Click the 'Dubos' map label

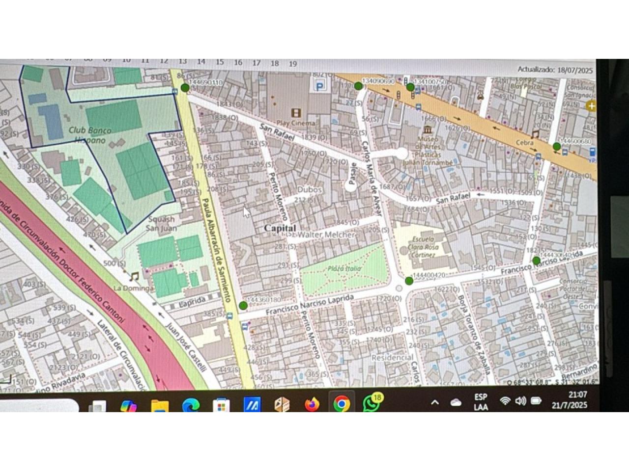coord(310,189)
